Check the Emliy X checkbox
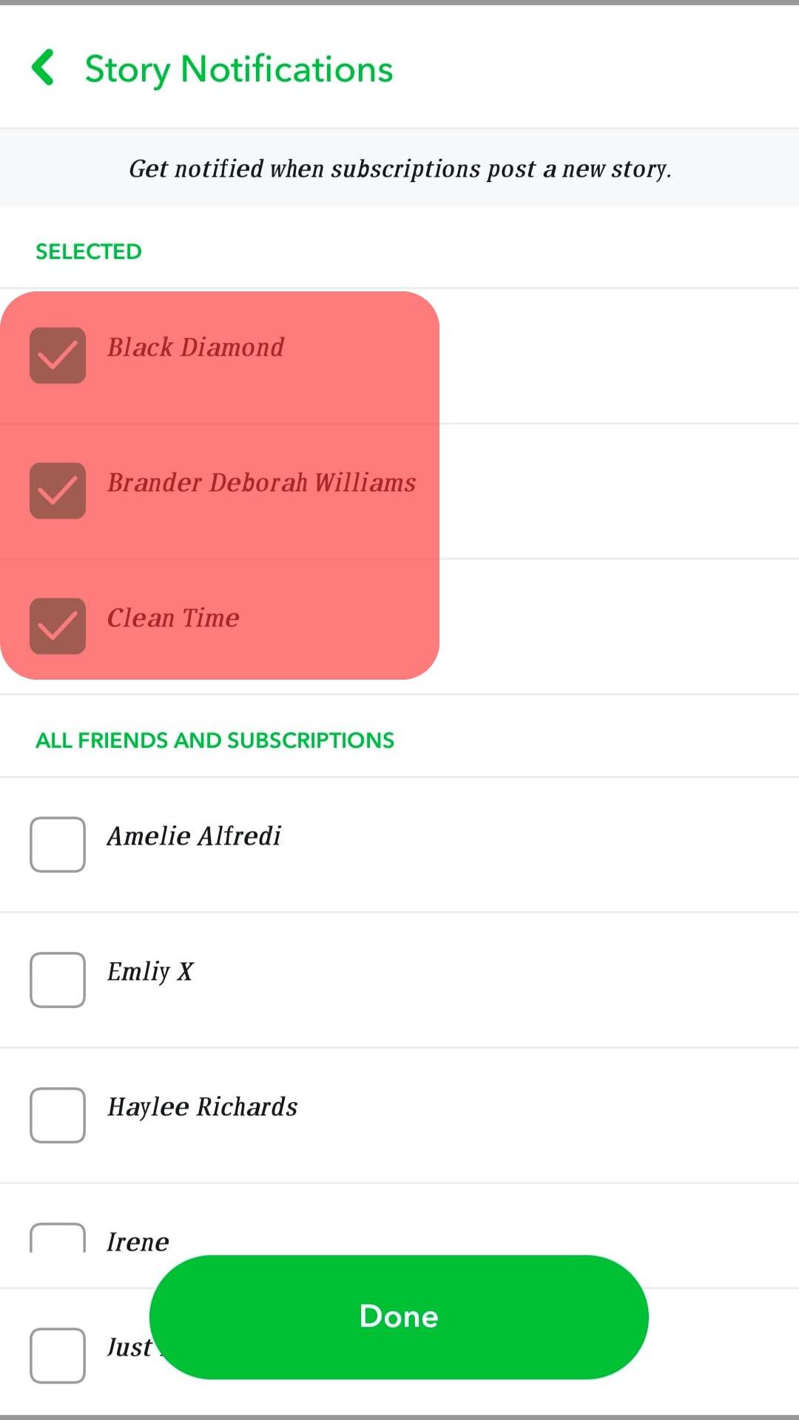Image resolution: width=799 pixels, height=1420 pixels. (x=58, y=979)
